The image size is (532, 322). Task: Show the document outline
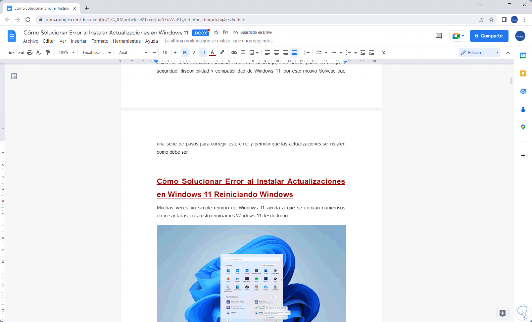tap(14, 76)
